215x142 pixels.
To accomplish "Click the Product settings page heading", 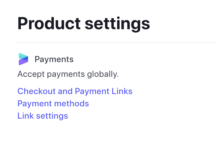I will (84, 24).
